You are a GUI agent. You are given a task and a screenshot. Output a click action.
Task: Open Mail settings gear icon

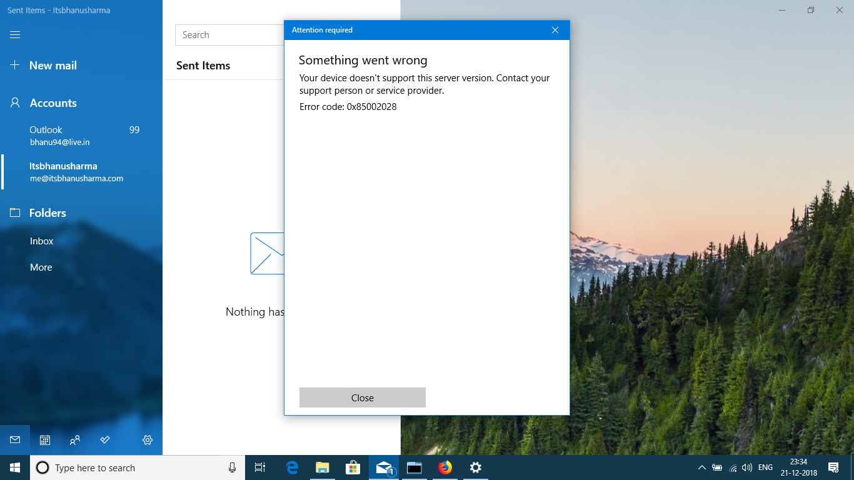click(x=148, y=440)
